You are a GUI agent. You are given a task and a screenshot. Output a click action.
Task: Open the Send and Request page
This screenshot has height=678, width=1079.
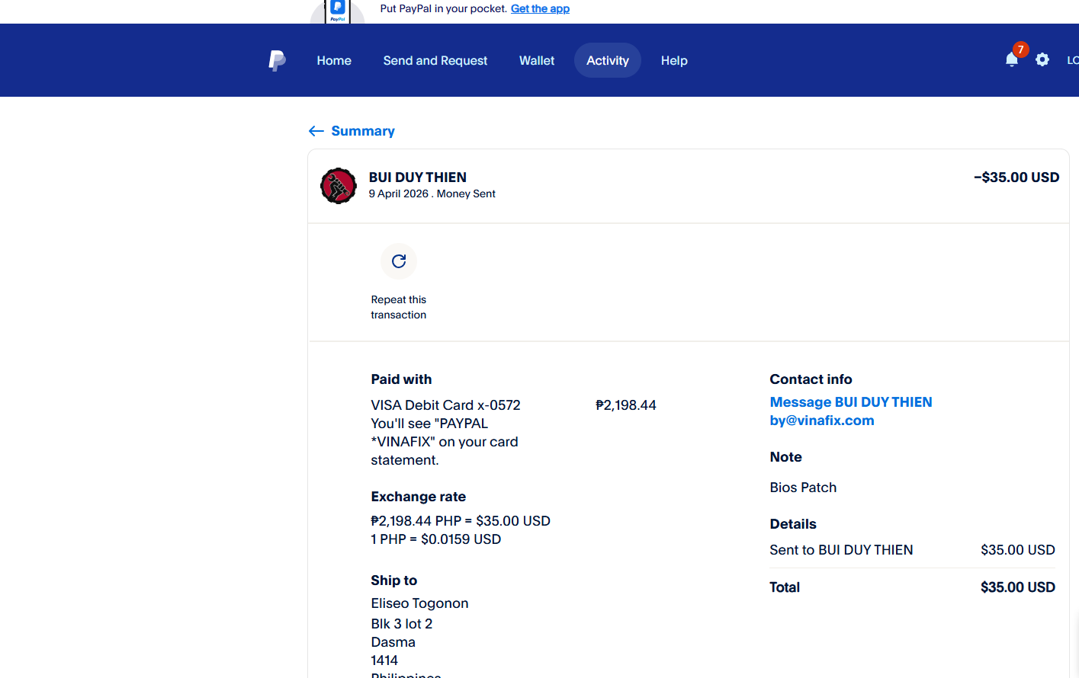(x=435, y=60)
